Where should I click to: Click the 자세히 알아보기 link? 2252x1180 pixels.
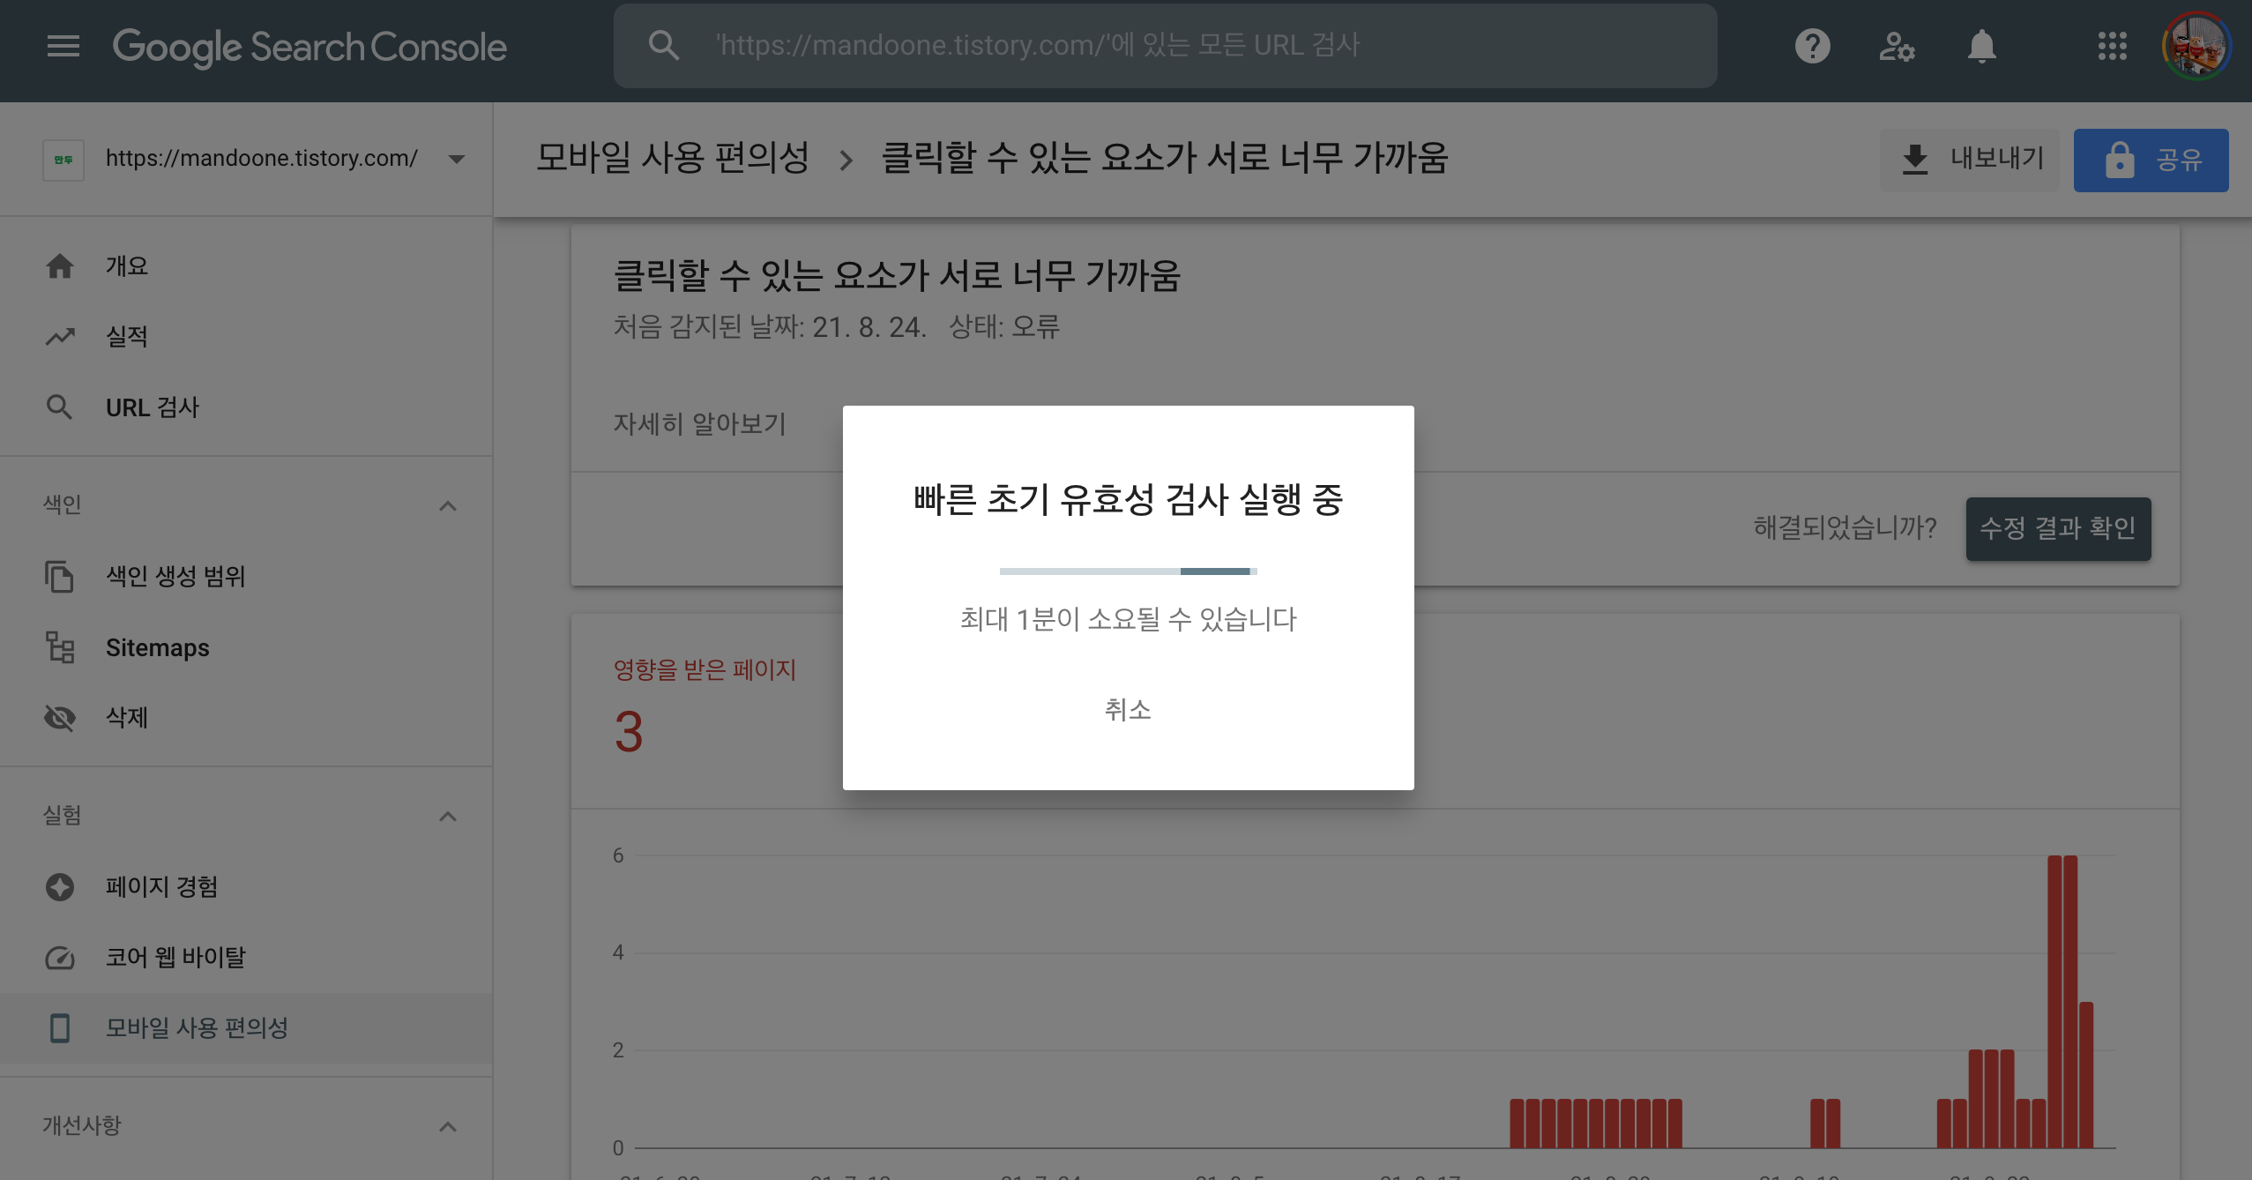tap(699, 423)
